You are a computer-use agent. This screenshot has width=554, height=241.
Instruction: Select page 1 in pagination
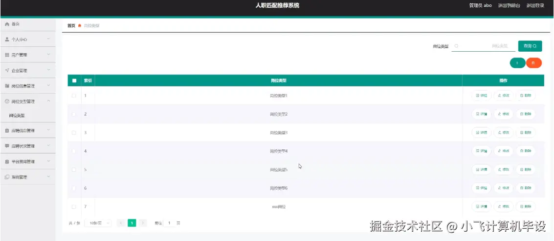(132, 223)
